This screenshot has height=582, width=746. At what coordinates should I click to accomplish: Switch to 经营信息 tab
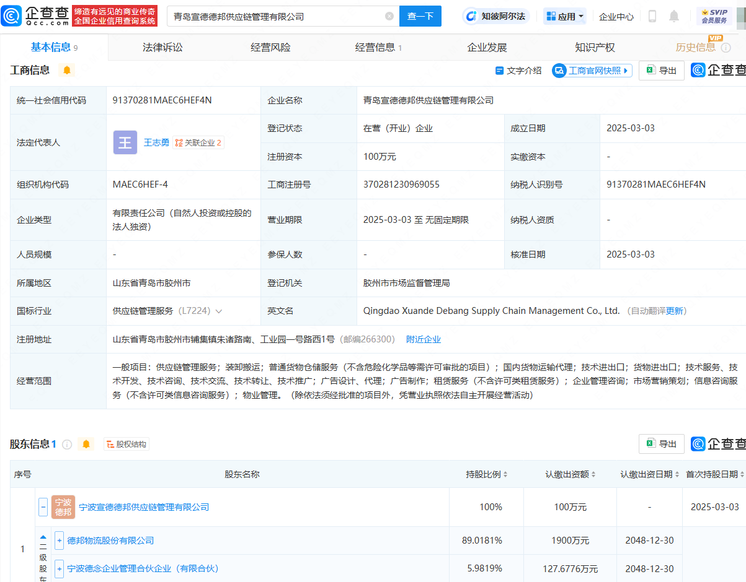coord(378,48)
